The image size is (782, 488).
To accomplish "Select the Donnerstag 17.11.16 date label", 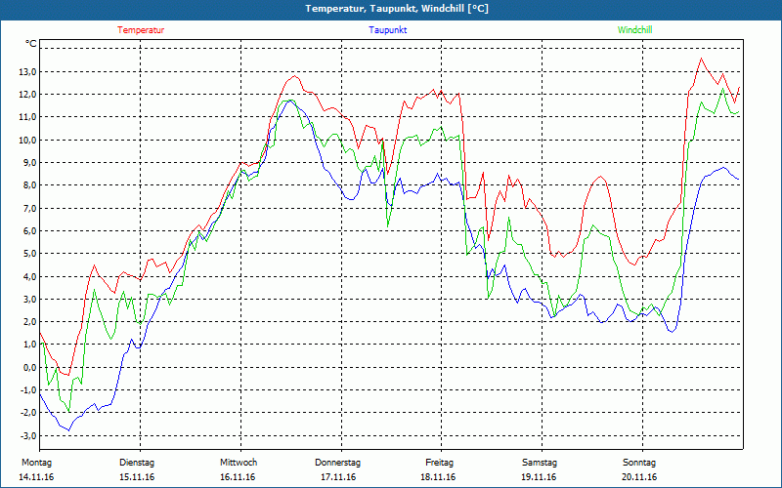I will pyautogui.click(x=337, y=469).
